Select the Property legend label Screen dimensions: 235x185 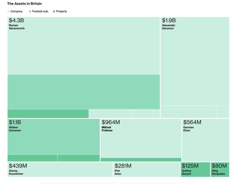pyautogui.click(x=61, y=11)
